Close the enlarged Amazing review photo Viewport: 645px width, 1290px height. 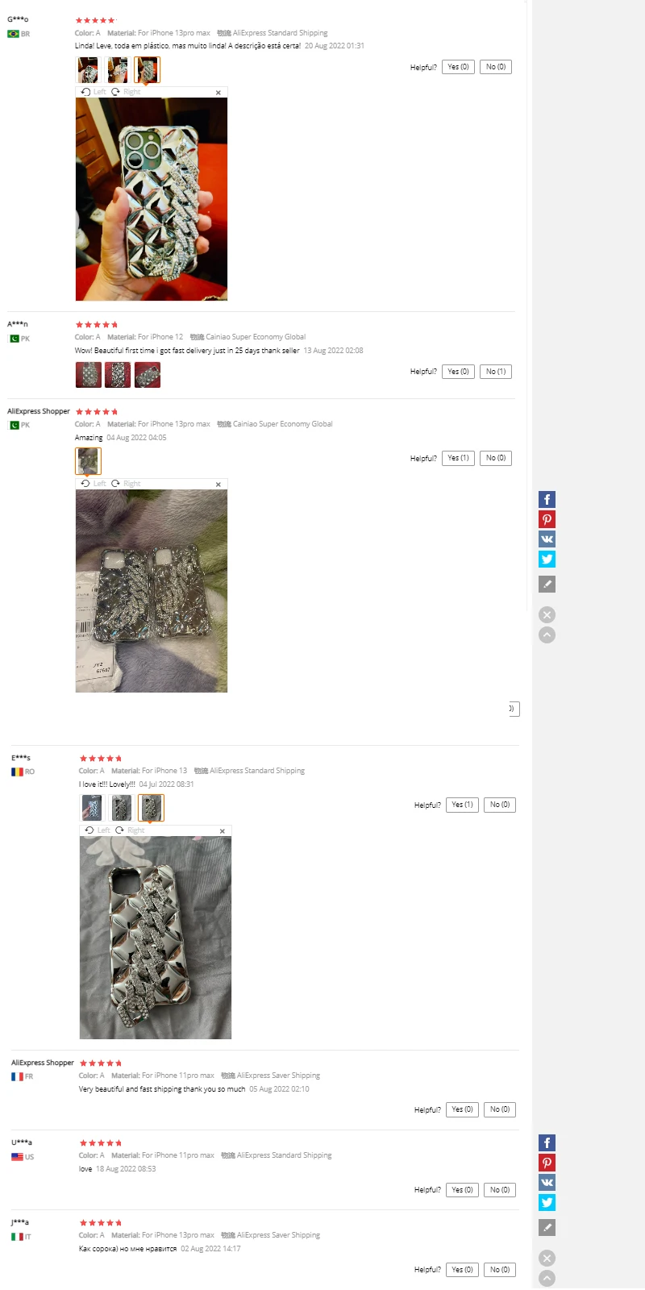218,485
